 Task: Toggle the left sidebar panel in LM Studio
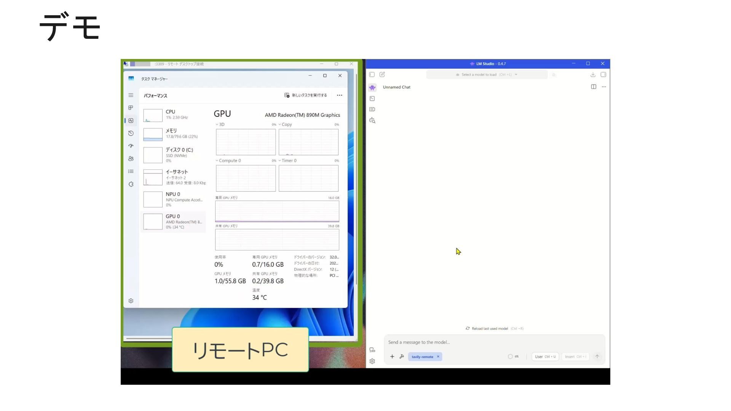pyautogui.click(x=372, y=75)
